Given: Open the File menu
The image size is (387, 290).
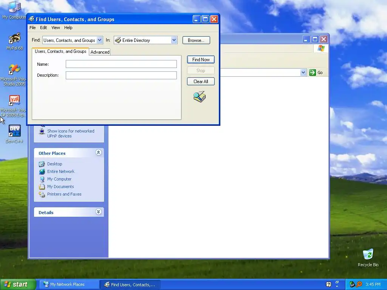Looking at the screenshot, I should click(33, 28).
